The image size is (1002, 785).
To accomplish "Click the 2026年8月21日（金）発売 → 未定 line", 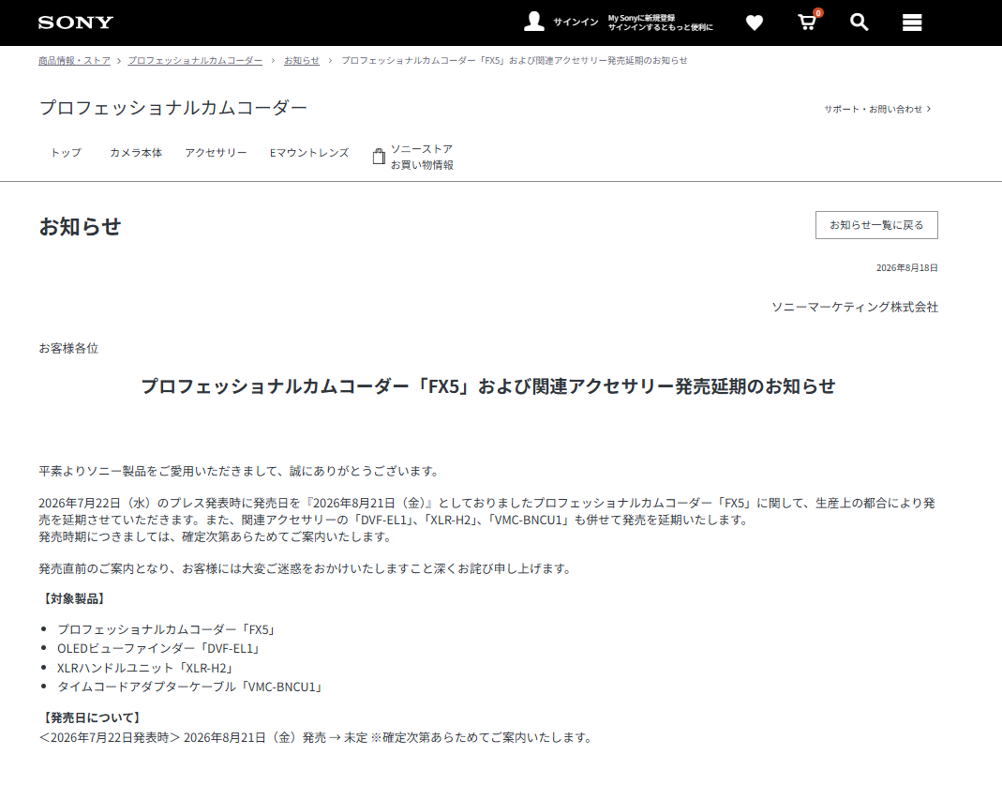I will click(x=317, y=738).
